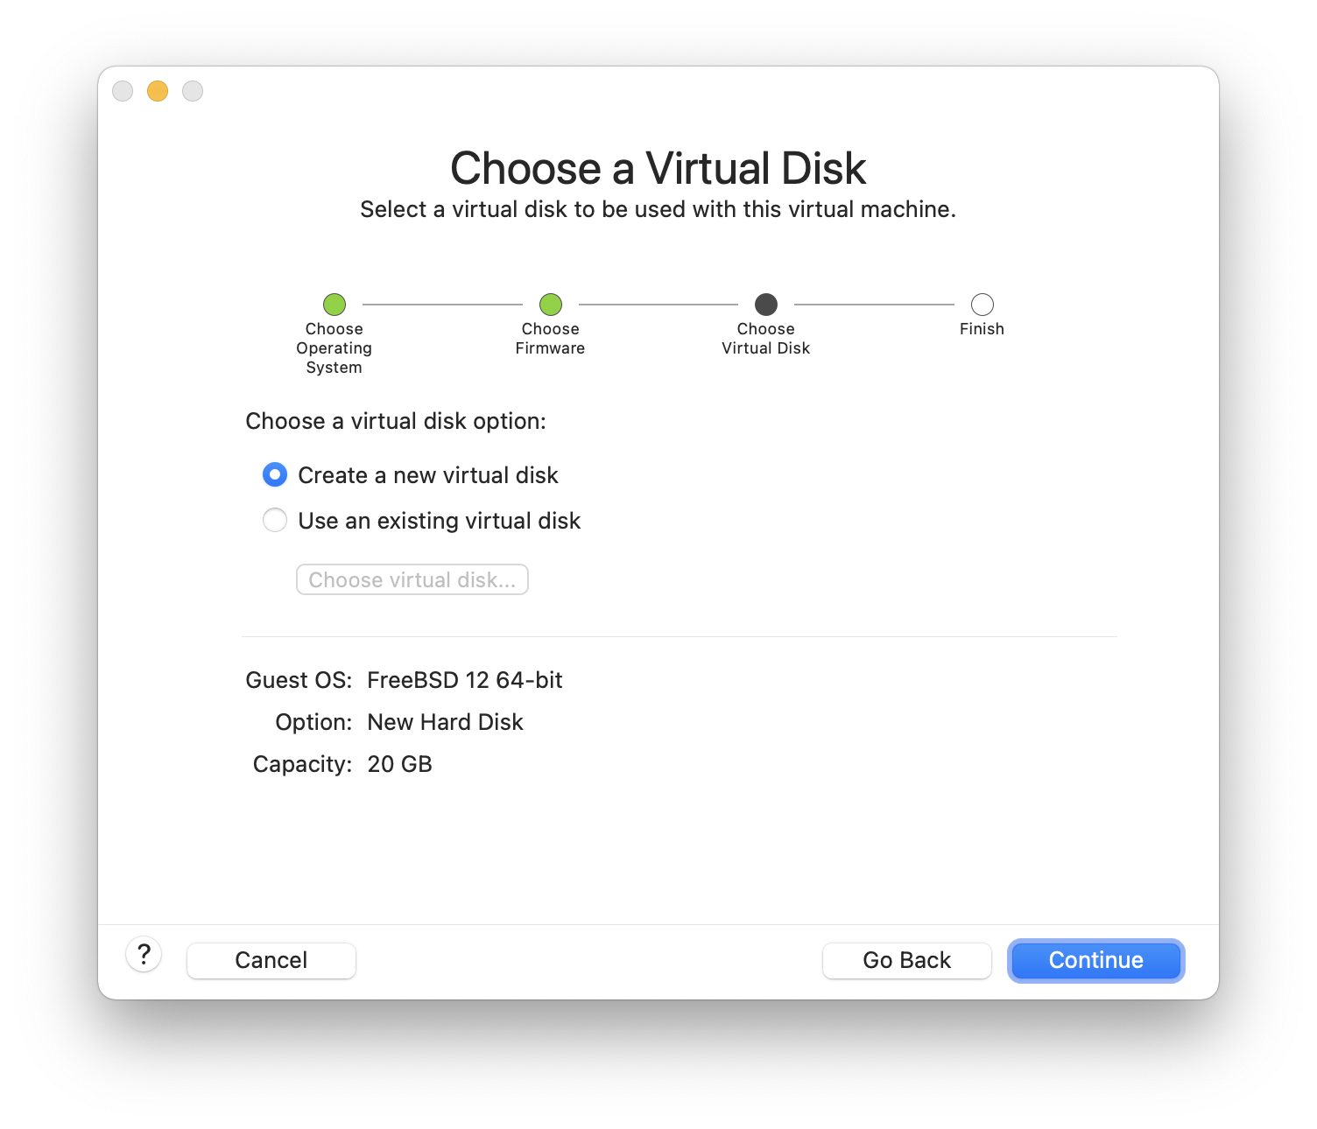The height and width of the screenshot is (1129, 1317).
Task: Click the green Choose Operating System step dot
Action: [x=335, y=305]
